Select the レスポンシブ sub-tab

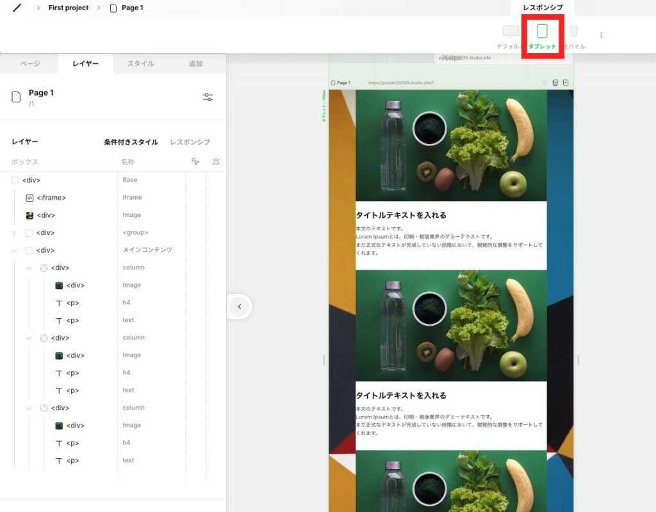point(190,142)
